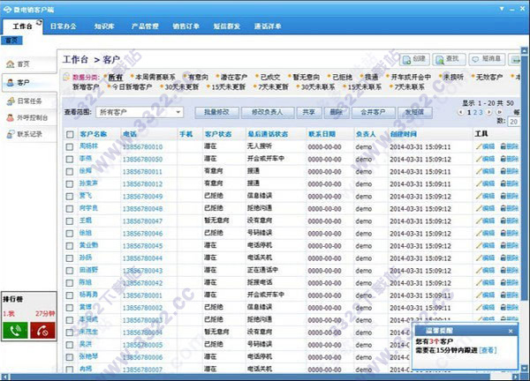Viewport: 530px width, 381px height.
Task: Switch to the 产品管理 tab
Action: tap(145, 26)
